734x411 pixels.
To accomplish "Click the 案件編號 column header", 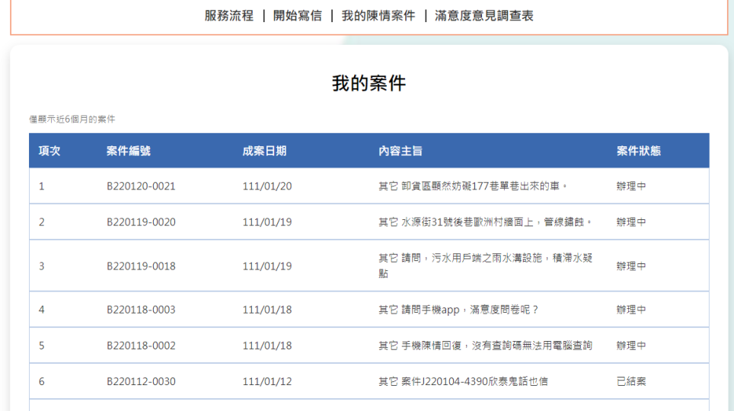I will click(128, 151).
